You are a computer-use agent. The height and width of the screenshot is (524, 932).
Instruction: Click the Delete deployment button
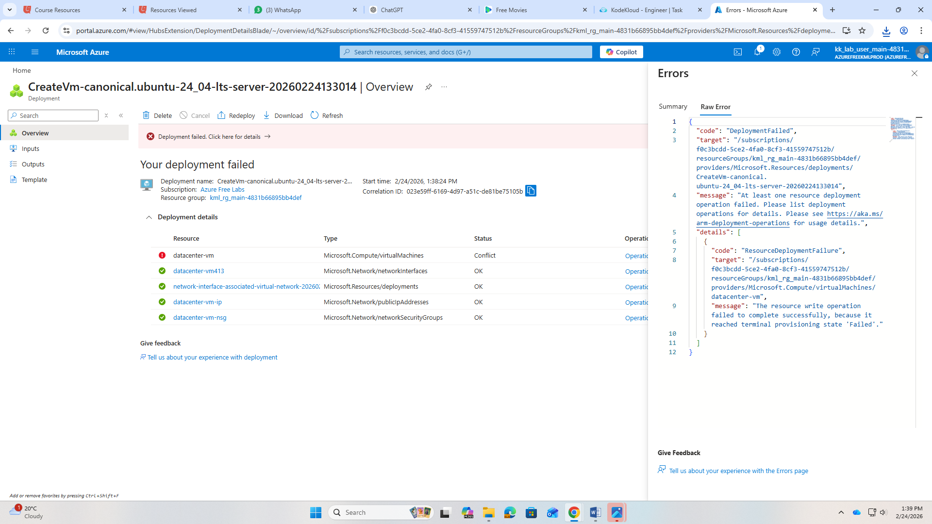[157, 115]
